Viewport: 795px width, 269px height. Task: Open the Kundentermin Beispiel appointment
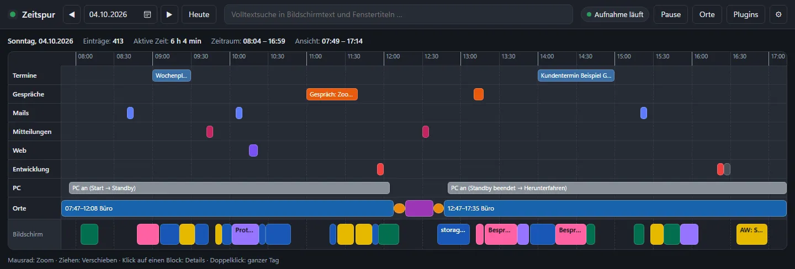[x=576, y=76]
